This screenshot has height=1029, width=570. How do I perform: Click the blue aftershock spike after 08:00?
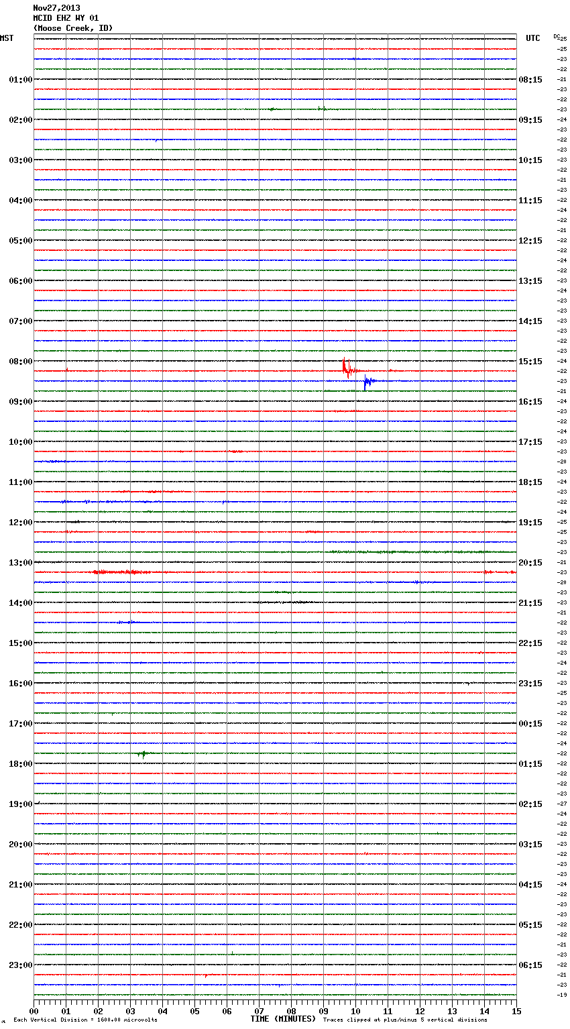point(366,382)
